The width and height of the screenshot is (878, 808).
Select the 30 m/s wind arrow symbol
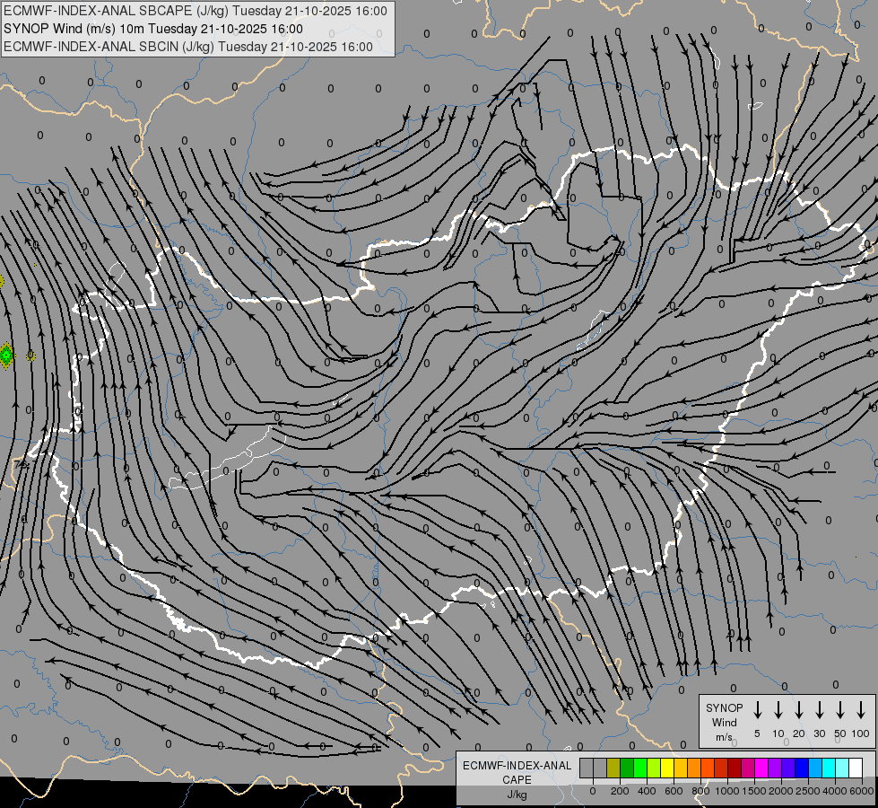(x=819, y=710)
